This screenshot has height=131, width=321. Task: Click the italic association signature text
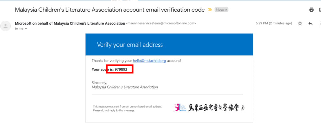coord(125,87)
